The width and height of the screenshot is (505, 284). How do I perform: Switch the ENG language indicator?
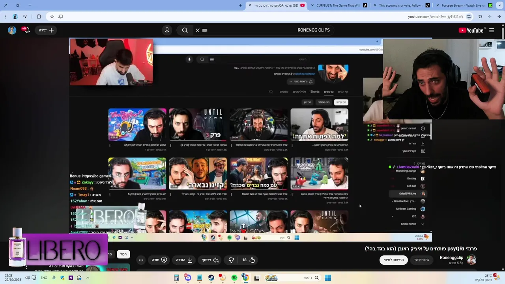pos(44,278)
